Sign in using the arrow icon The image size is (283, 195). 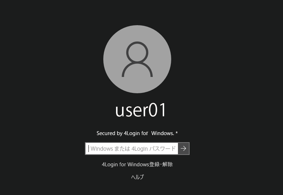(x=183, y=149)
